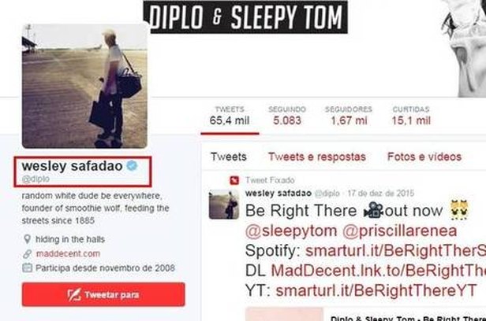Open the Seguidores stat showing 1,67 mi

tap(349, 116)
